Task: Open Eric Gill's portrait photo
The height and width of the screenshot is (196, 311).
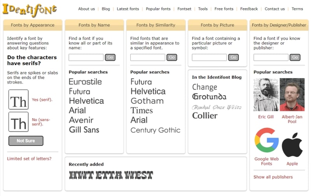Action: click(x=266, y=95)
